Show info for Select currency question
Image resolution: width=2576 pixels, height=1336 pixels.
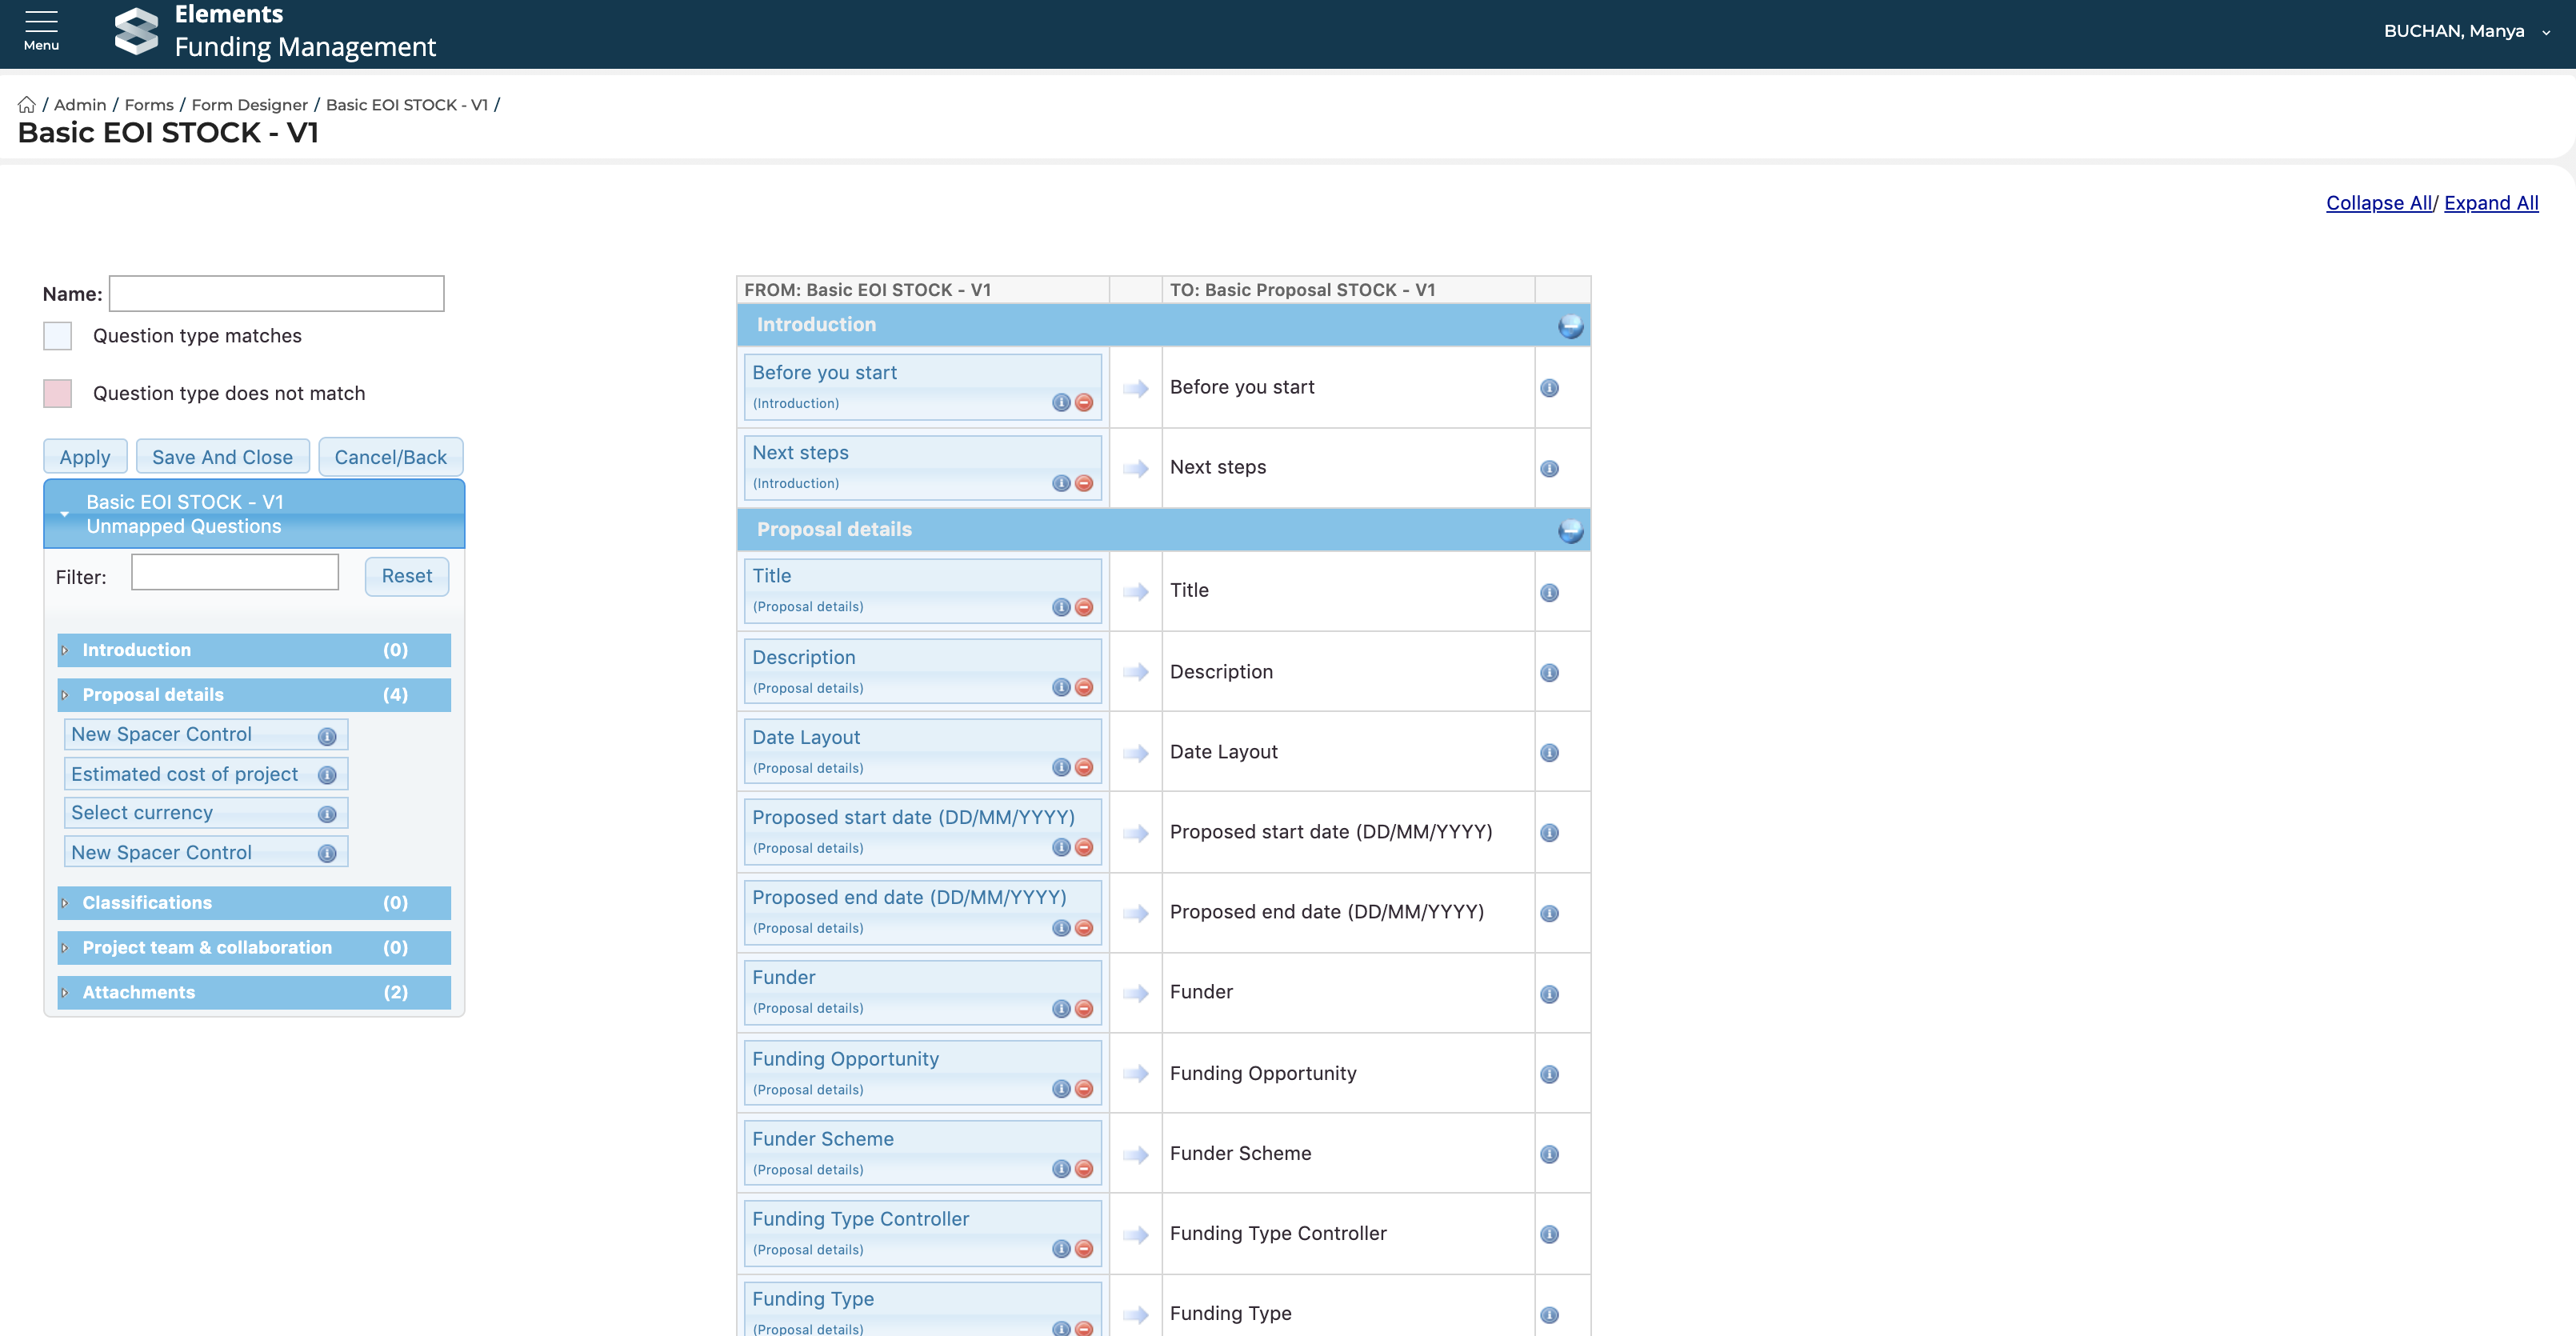[327, 814]
